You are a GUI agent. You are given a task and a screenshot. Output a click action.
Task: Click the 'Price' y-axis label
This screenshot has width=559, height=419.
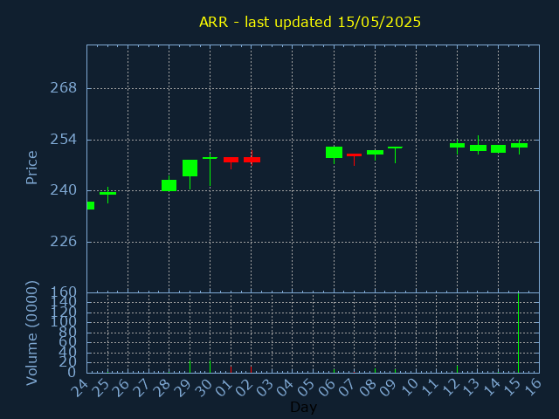(31, 168)
